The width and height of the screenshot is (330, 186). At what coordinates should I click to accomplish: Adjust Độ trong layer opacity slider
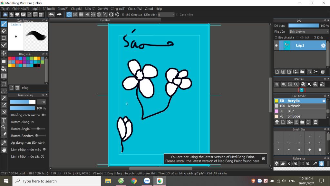304,26
